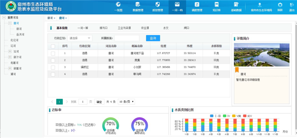Image resolution: width=297 pixels, height=138 pixels.
Task: Open the 基础数据 edit icon
Action: (x=236, y=4)
